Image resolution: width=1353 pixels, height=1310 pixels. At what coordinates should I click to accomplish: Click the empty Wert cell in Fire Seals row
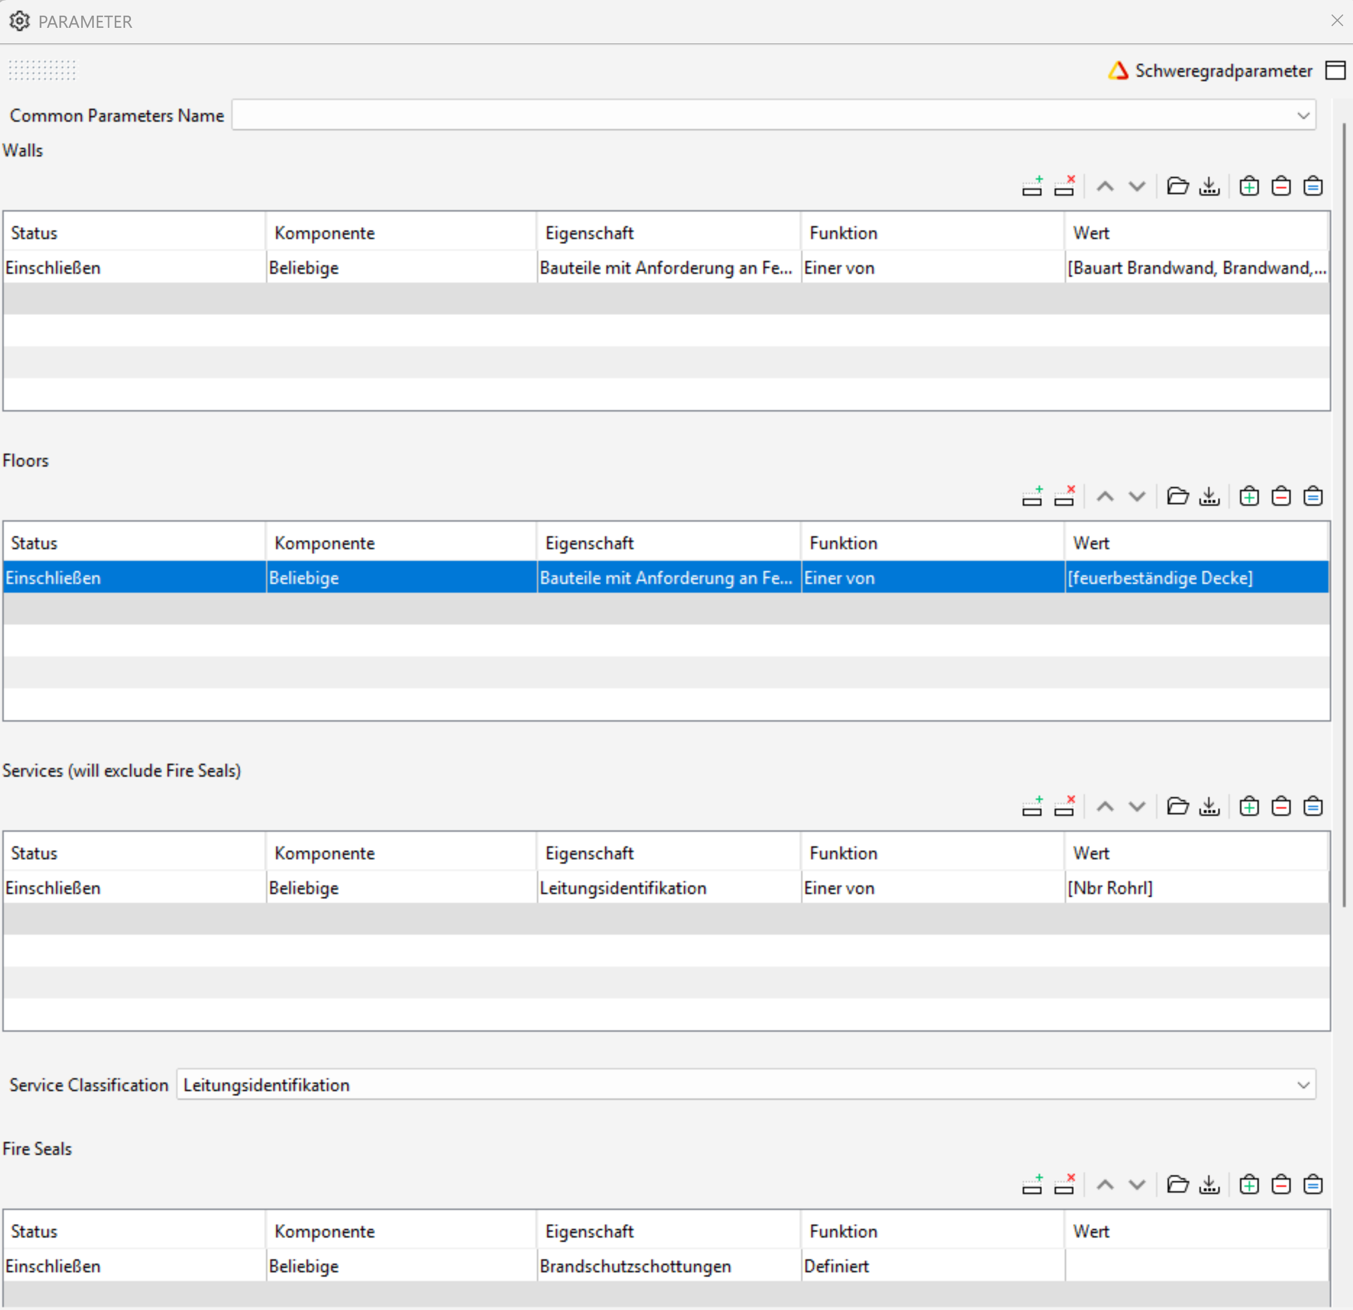1197,1267
